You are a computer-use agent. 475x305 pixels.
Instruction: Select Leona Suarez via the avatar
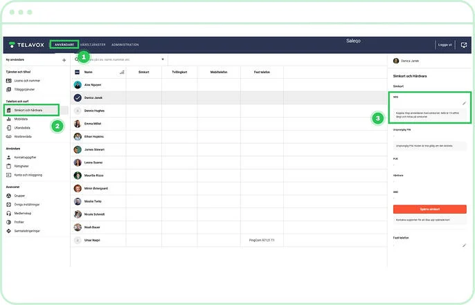[78, 163]
